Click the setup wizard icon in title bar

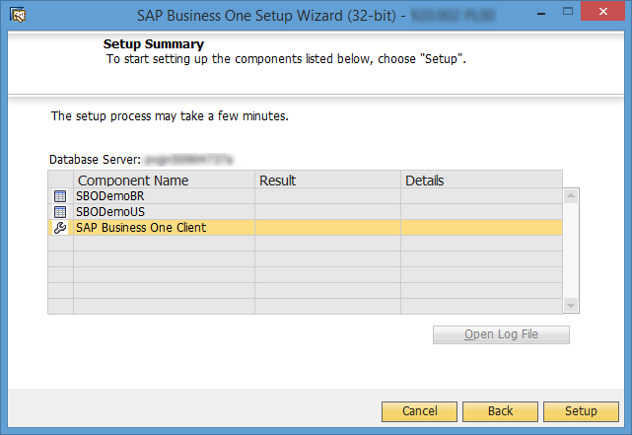click(x=18, y=16)
